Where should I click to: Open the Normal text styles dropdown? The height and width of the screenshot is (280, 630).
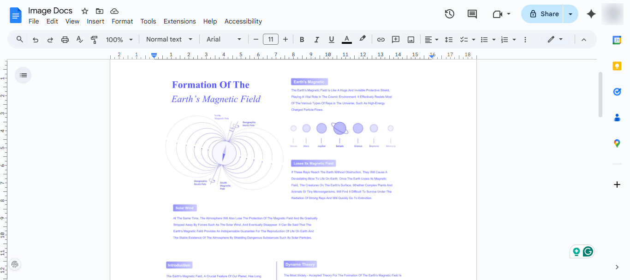click(x=169, y=40)
